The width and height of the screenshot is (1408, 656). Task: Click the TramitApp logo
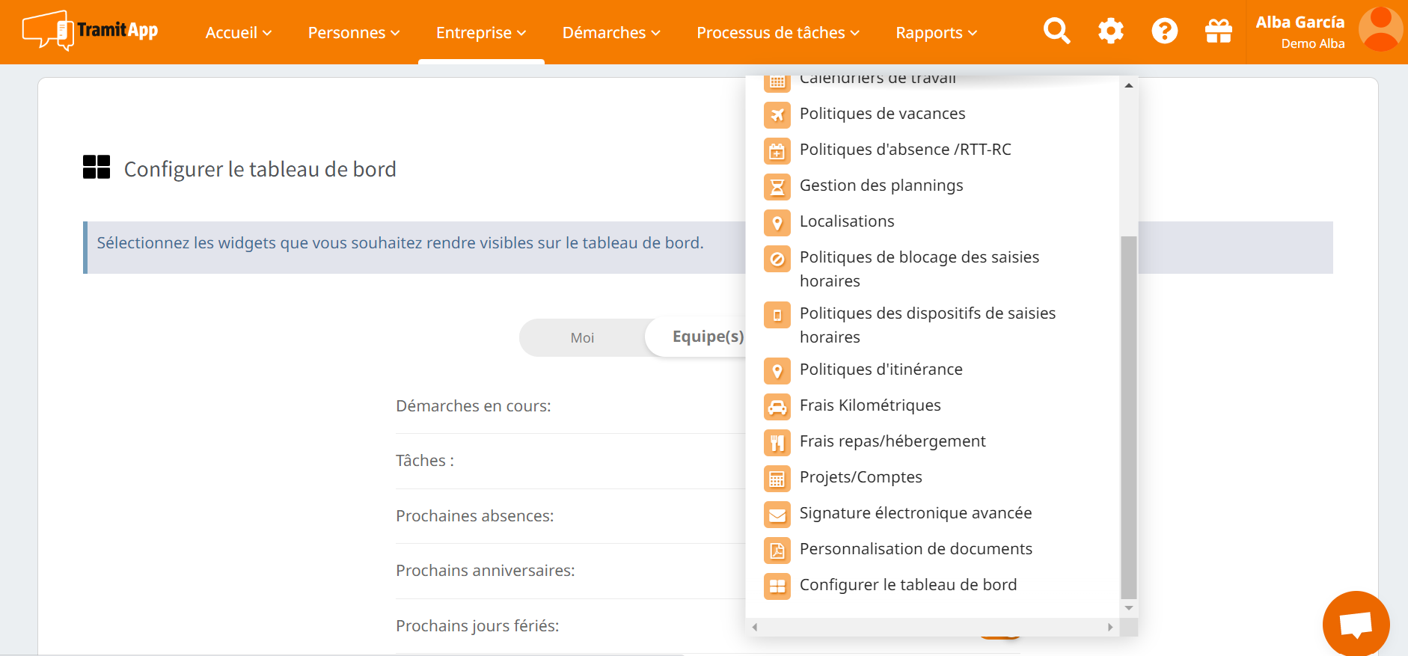tap(91, 31)
